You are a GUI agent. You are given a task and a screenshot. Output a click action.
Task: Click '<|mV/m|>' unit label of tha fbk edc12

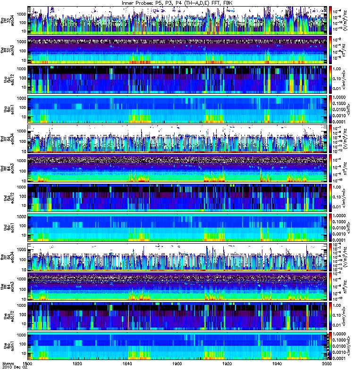pos(344,80)
